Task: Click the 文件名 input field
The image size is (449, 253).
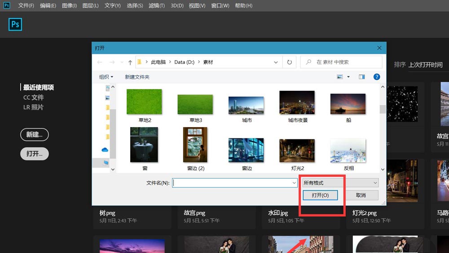Action: tap(234, 183)
